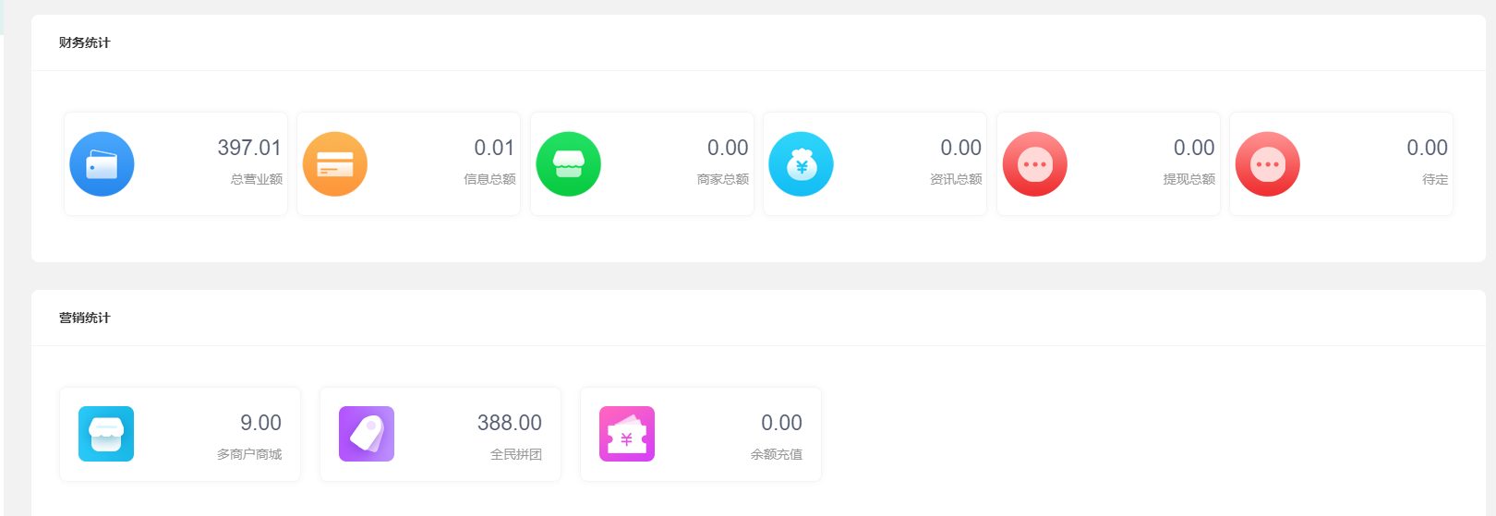1496x516 pixels.
Task: Click the purple tag icon for 全民拼团
Action: pos(367,434)
